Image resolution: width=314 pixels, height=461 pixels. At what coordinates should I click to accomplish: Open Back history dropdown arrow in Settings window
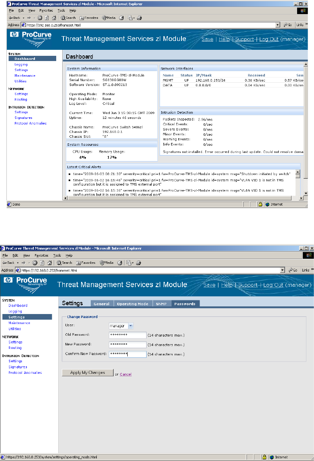point(18,263)
